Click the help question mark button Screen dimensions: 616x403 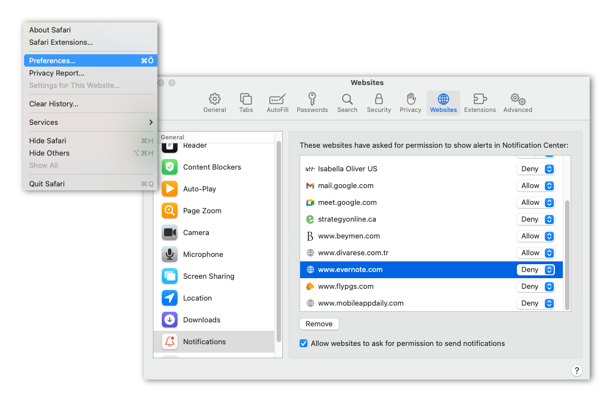tap(576, 371)
